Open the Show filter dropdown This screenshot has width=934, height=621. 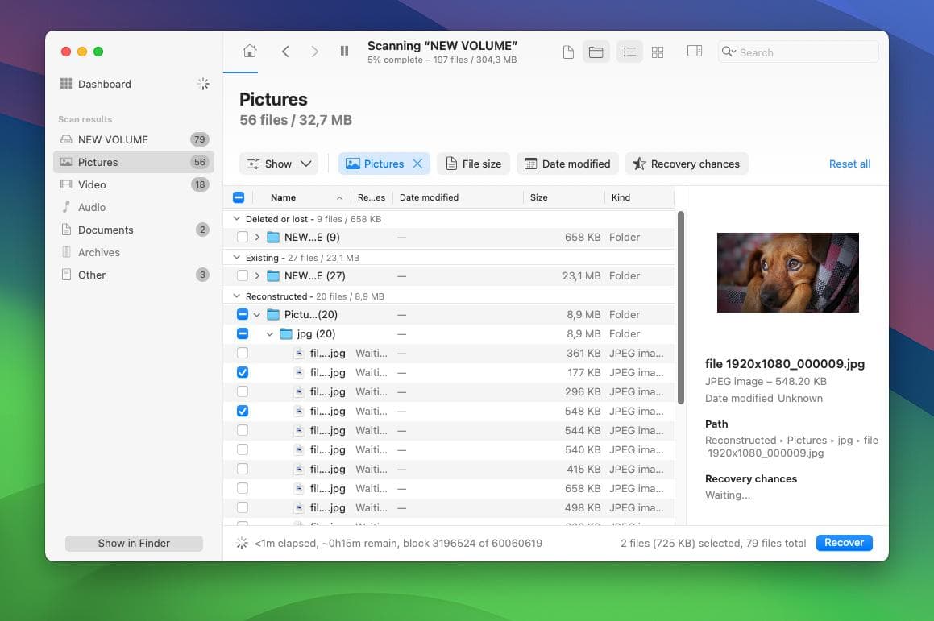click(x=279, y=164)
